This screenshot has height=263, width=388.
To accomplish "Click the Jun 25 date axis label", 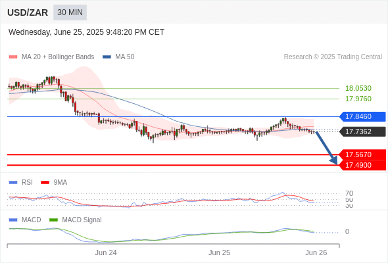I will [x=219, y=253].
